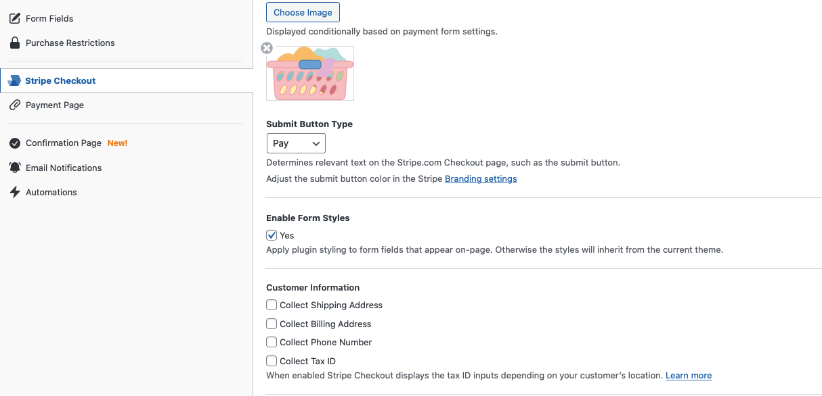Screen dimensions: 822x396
Task: Click the Choose Image button
Action: pyautogui.click(x=303, y=12)
